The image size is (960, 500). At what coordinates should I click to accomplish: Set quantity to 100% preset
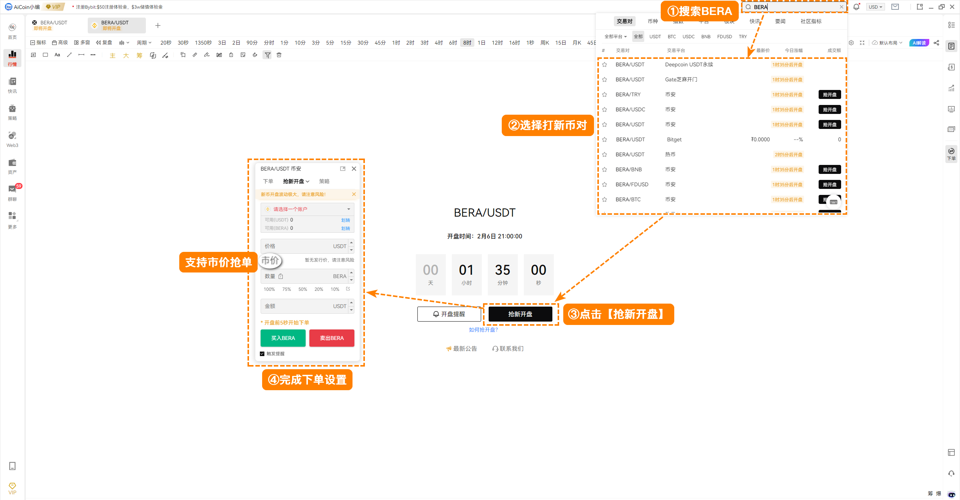pos(269,289)
